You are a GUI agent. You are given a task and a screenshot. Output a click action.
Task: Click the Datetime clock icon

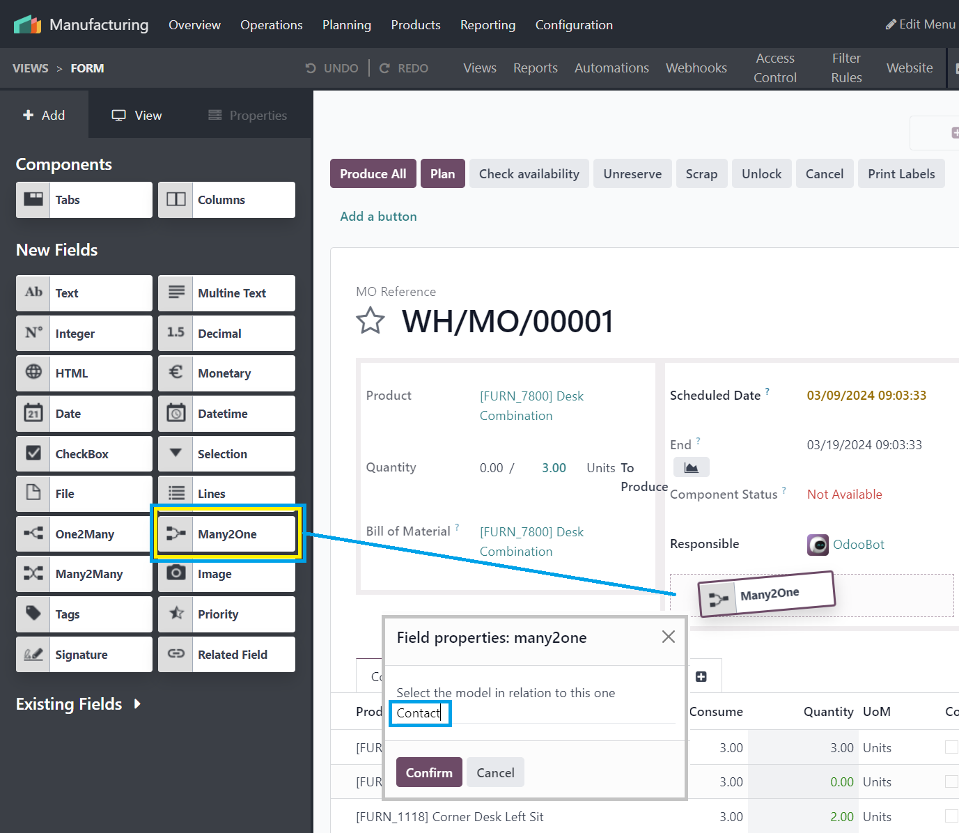tap(176, 413)
